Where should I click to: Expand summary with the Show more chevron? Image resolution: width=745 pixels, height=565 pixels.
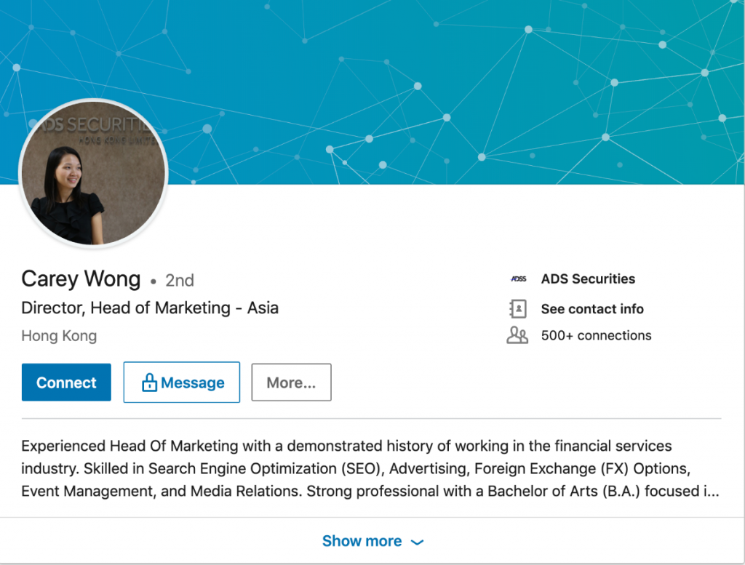tap(417, 542)
